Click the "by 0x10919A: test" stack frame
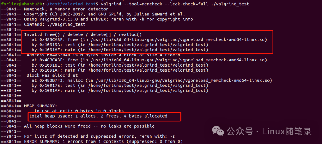Viewport: 322px width, 144px height. 120,45
